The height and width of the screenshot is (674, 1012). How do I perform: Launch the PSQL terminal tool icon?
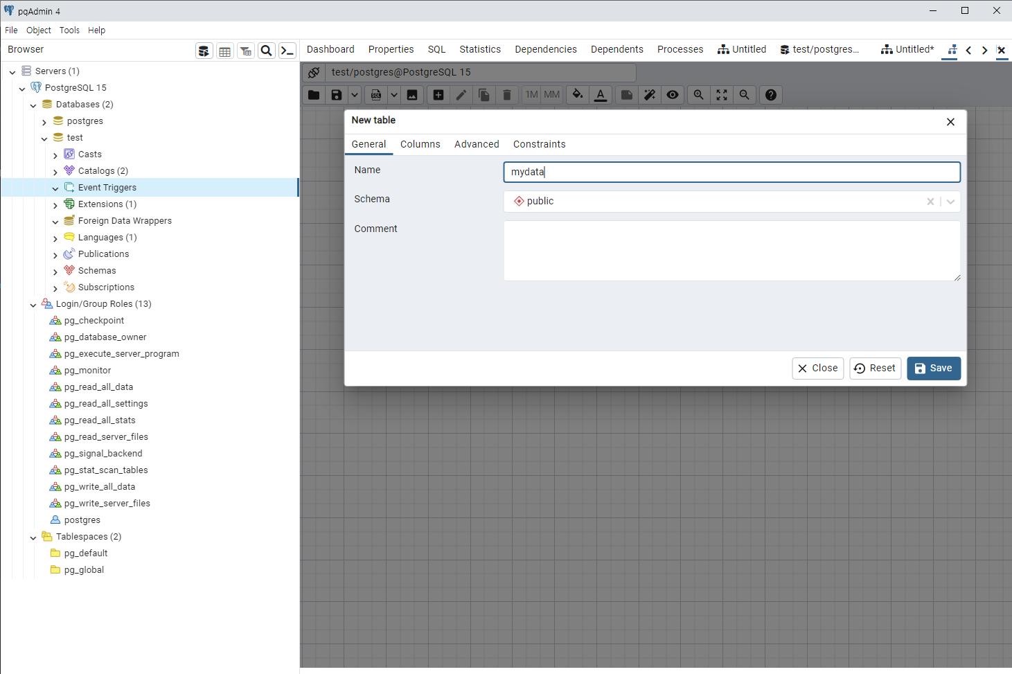click(x=287, y=51)
